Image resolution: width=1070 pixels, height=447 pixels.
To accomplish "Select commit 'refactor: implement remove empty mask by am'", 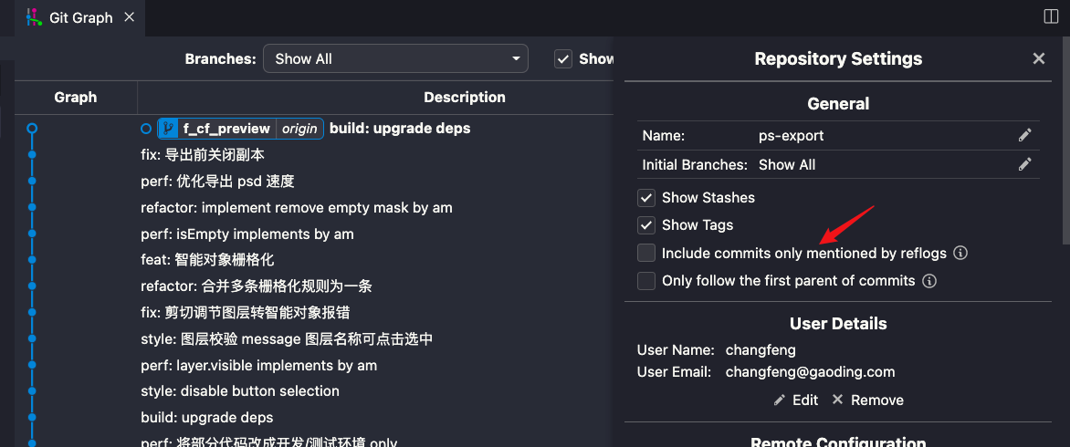I will (x=296, y=207).
